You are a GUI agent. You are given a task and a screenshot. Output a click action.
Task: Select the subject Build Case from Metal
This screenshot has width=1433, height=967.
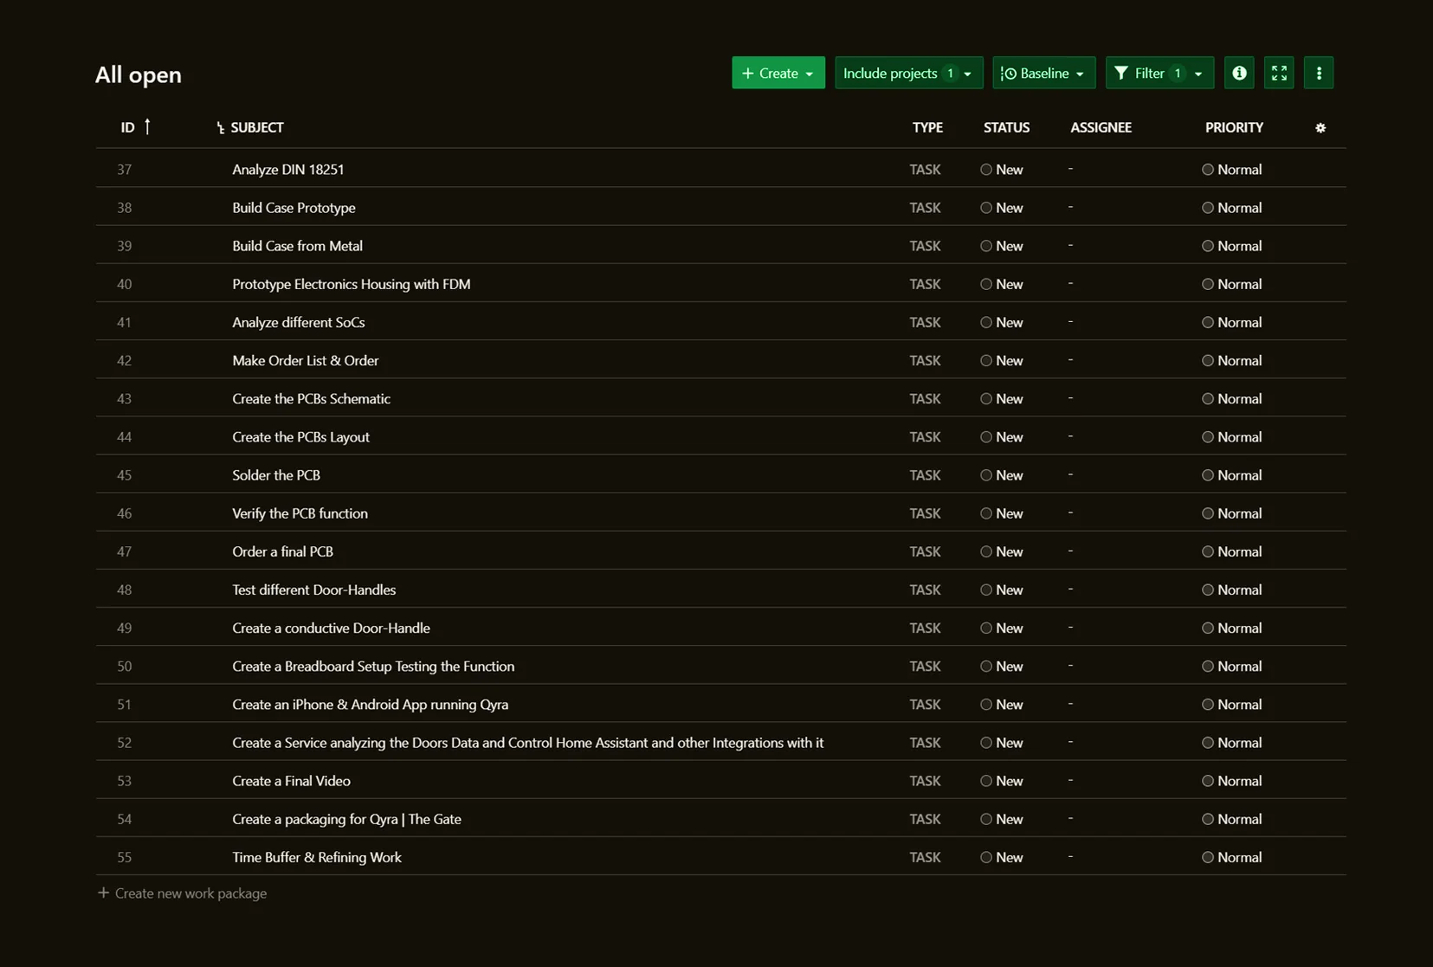point(297,246)
